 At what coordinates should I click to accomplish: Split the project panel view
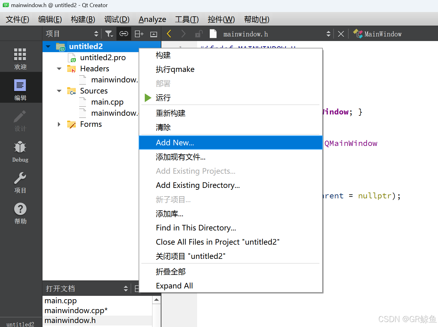139,34
